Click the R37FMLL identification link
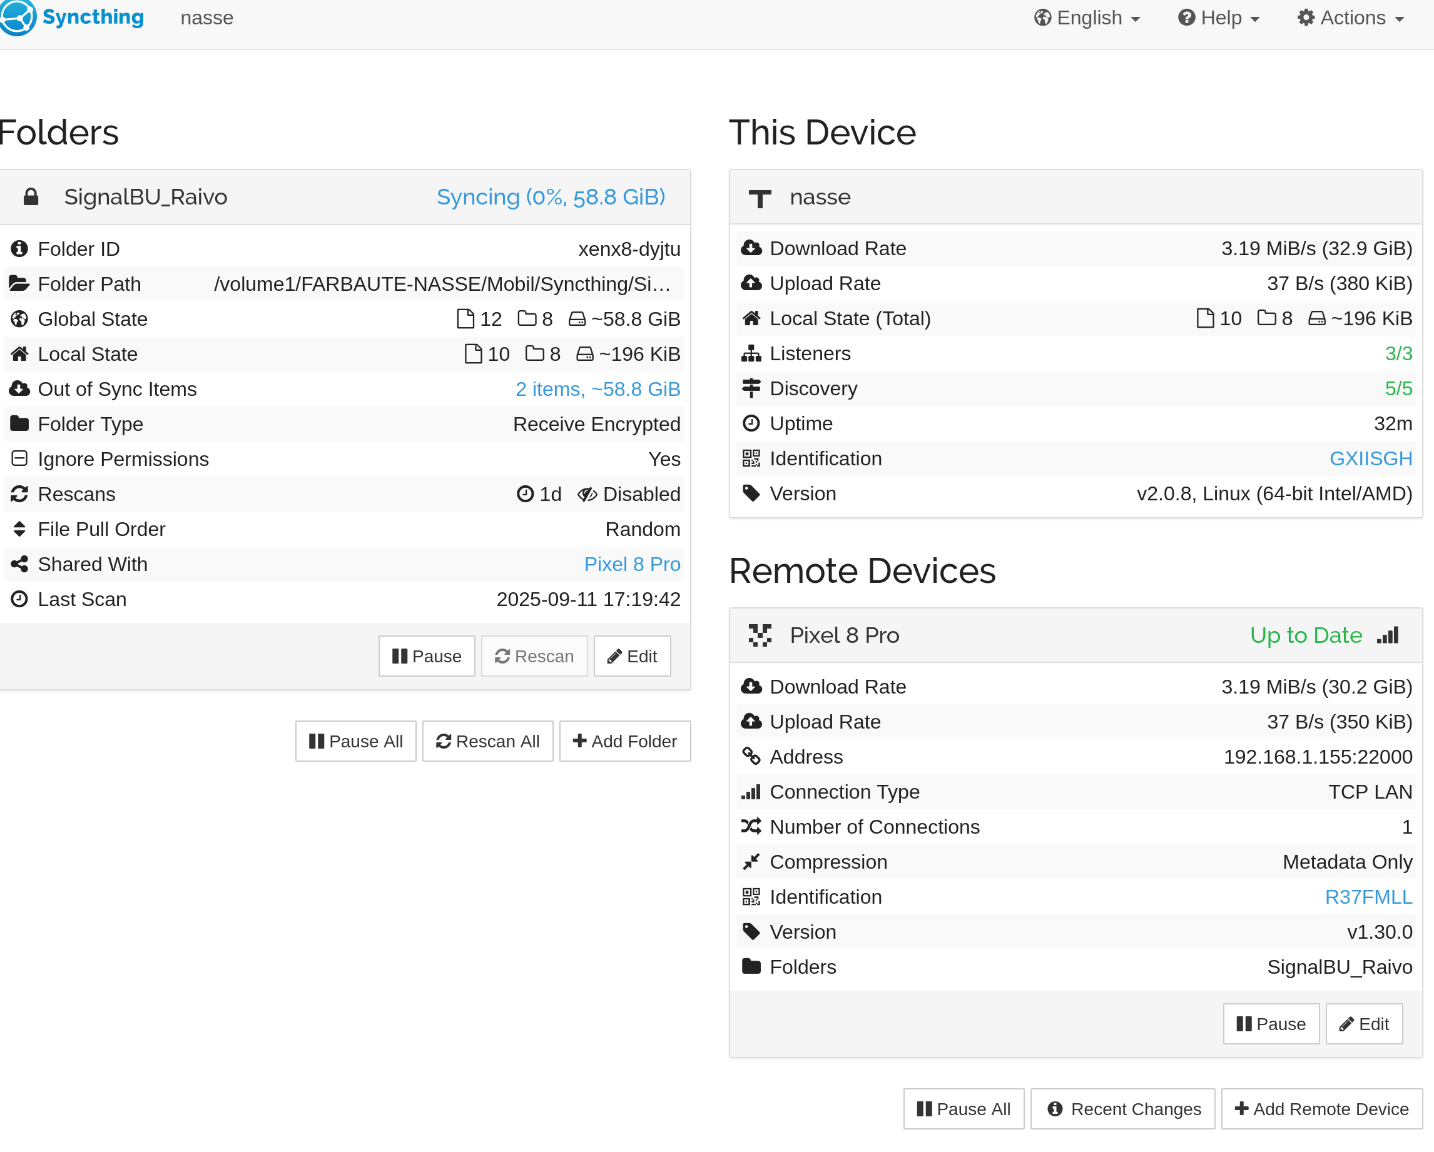This screenshot has height=1152, width=1434. 1369,897
